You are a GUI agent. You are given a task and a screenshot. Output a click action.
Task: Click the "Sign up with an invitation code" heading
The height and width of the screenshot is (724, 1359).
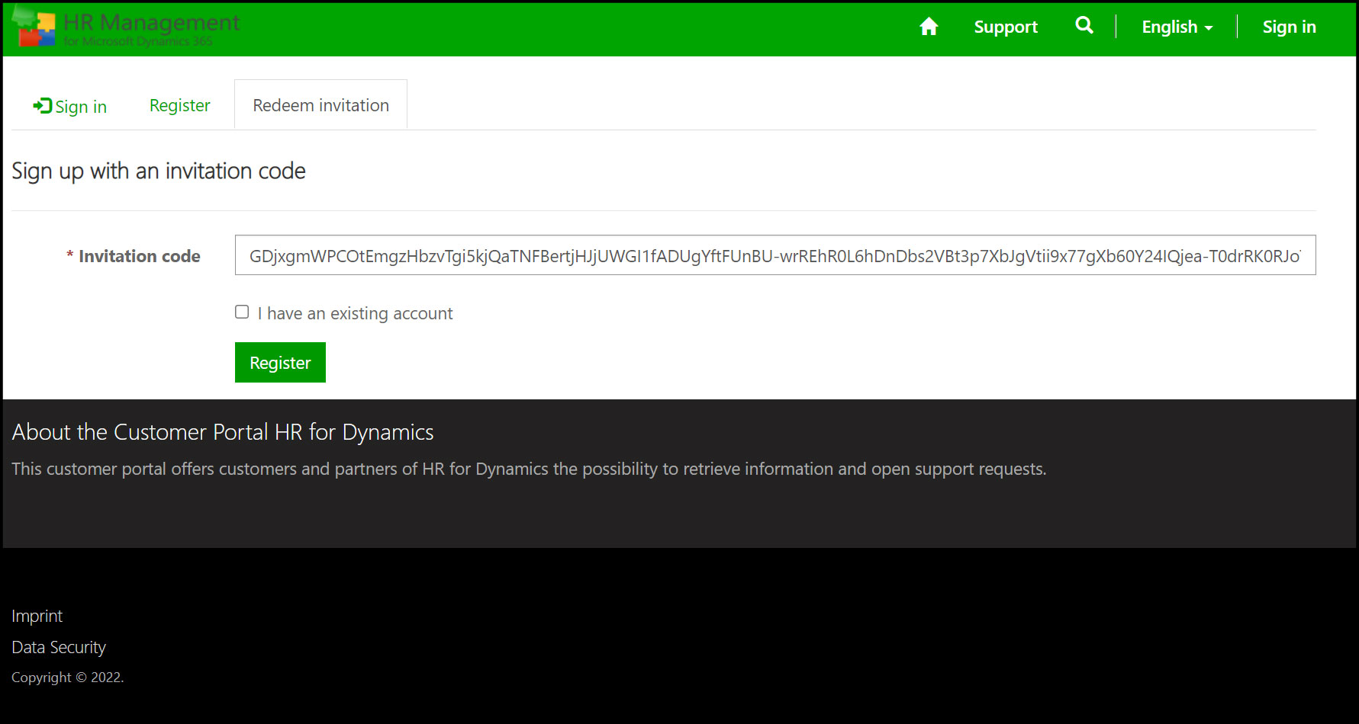(159, 171)
